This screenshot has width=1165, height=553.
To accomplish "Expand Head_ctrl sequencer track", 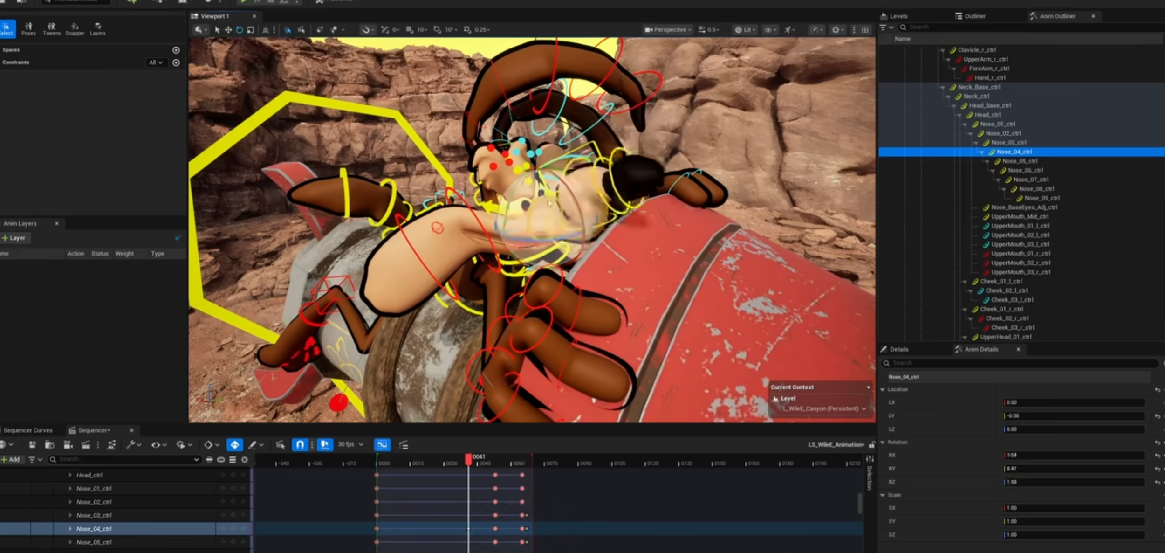I will 70,475.
